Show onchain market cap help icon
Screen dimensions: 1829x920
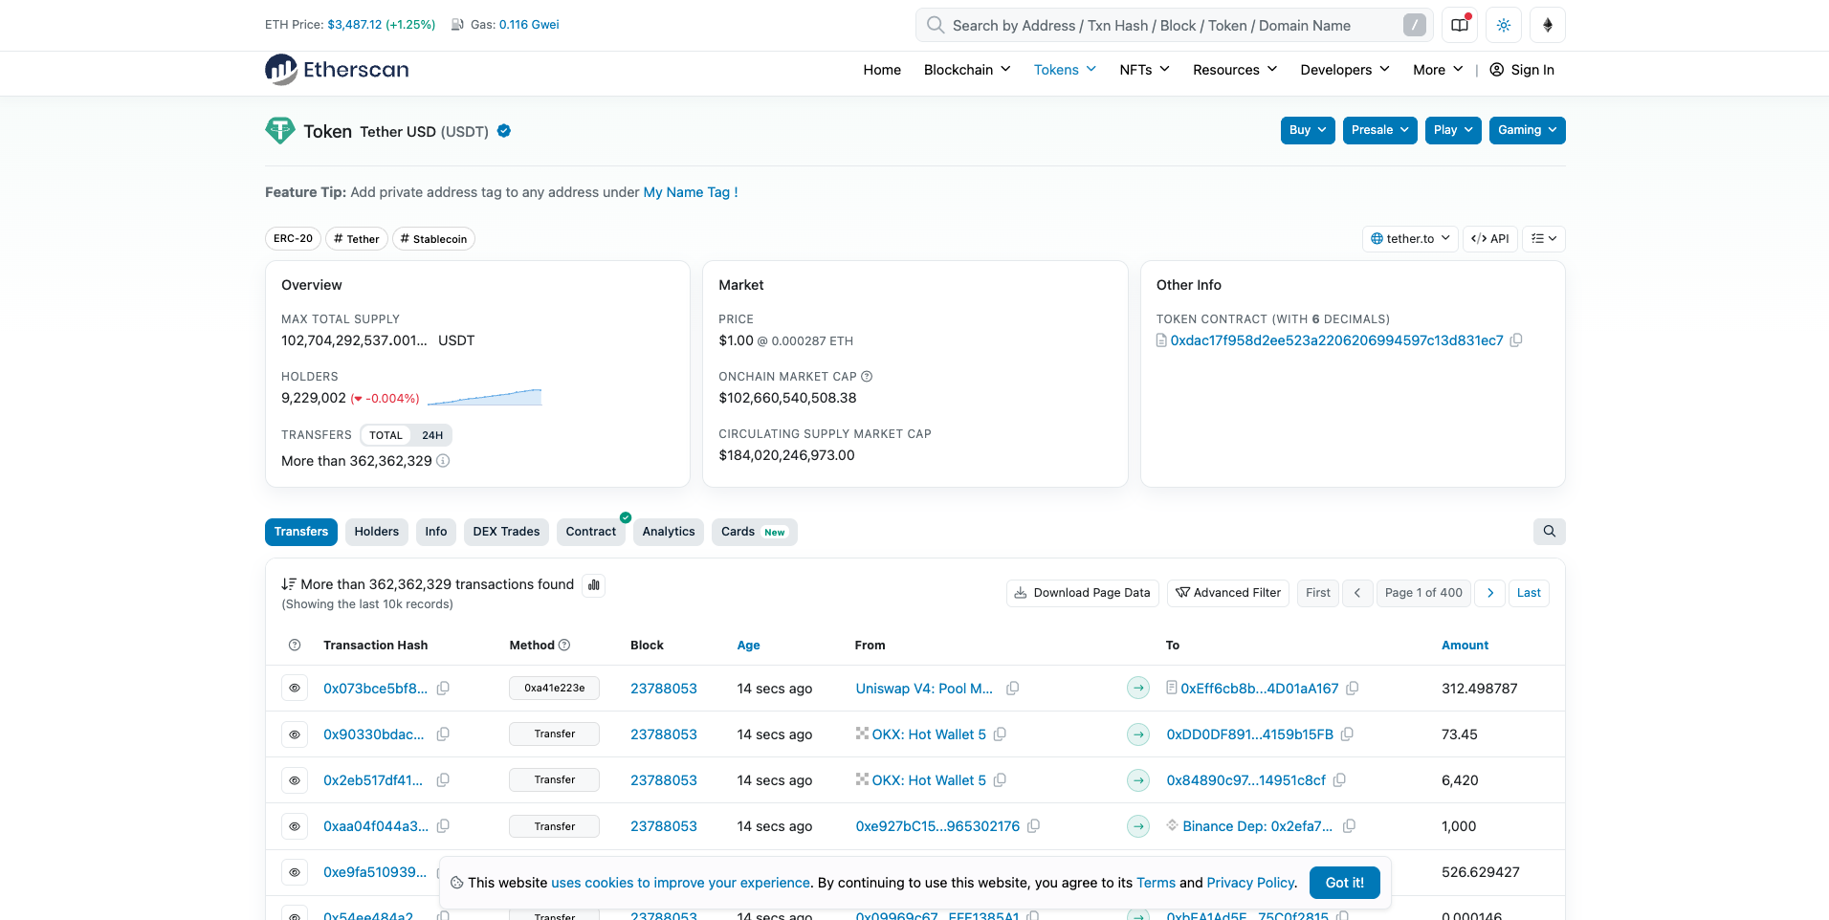click(867, 377)
